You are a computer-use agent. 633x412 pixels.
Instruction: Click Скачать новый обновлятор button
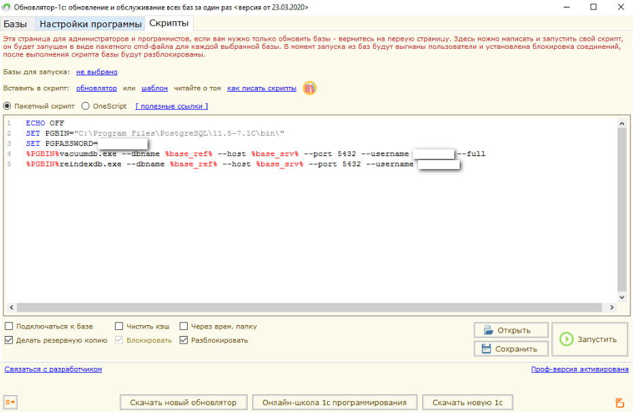[184, 402]
